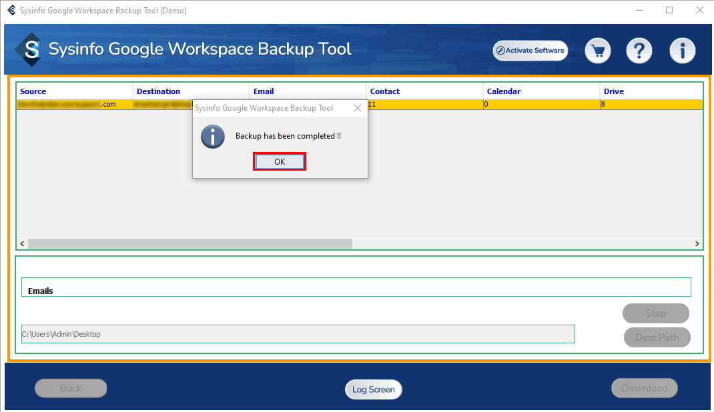
Task: Open help with the question mark icon
Action: [x=639, y=51]
